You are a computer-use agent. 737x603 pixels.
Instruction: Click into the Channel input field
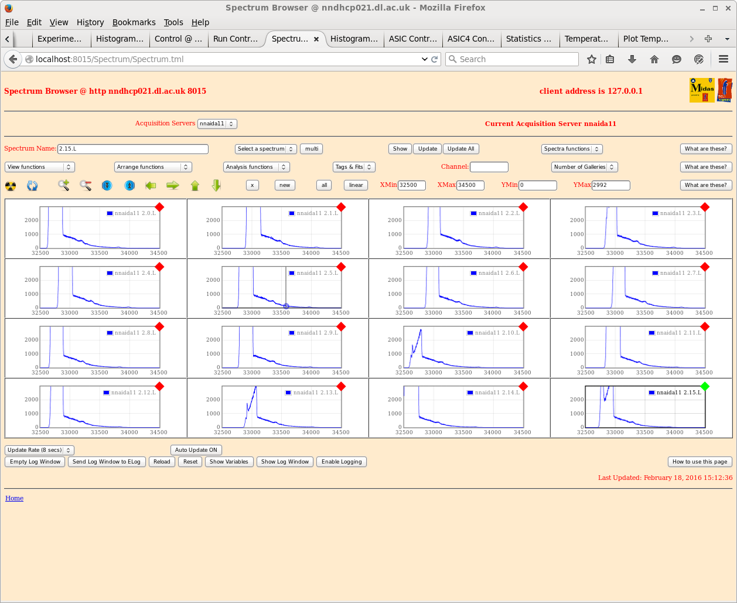click(x=489, y=167)
